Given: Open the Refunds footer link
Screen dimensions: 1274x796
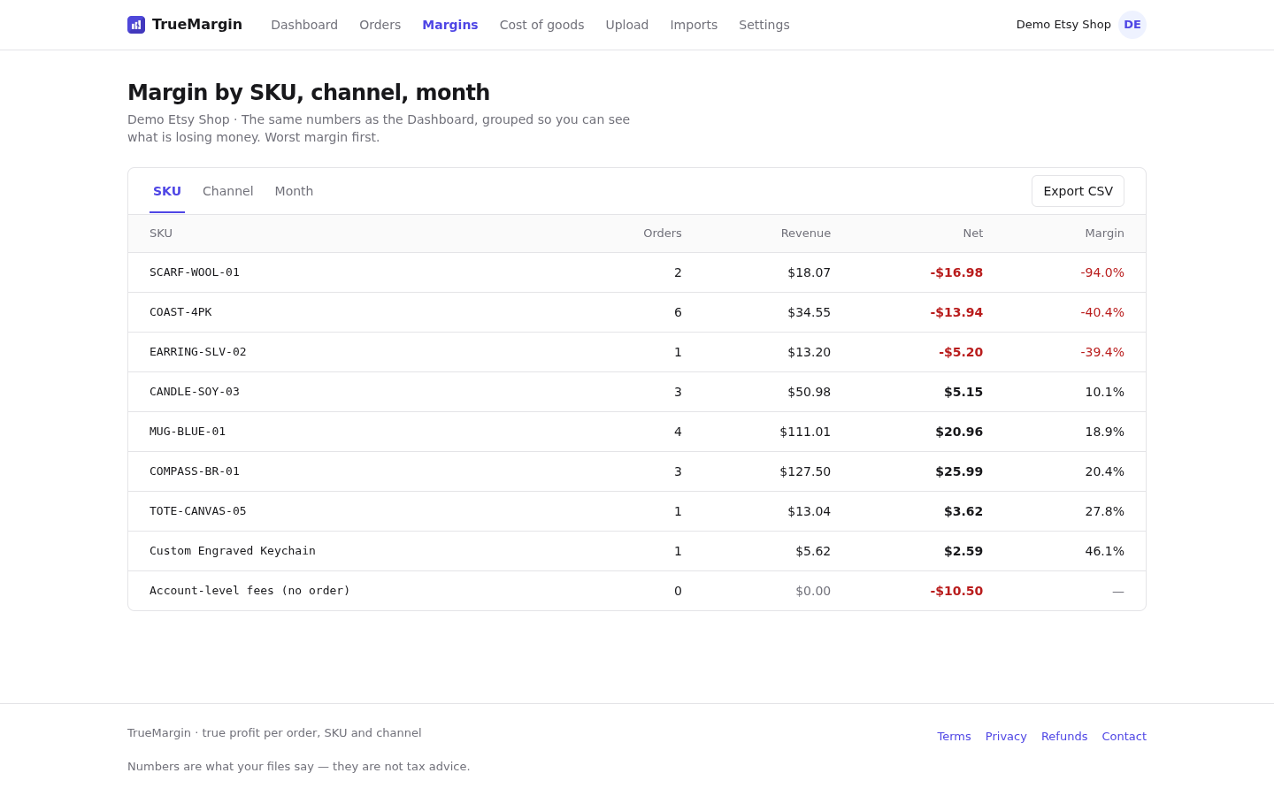Looking at the screenshot, I should (x=1064, y=736).
